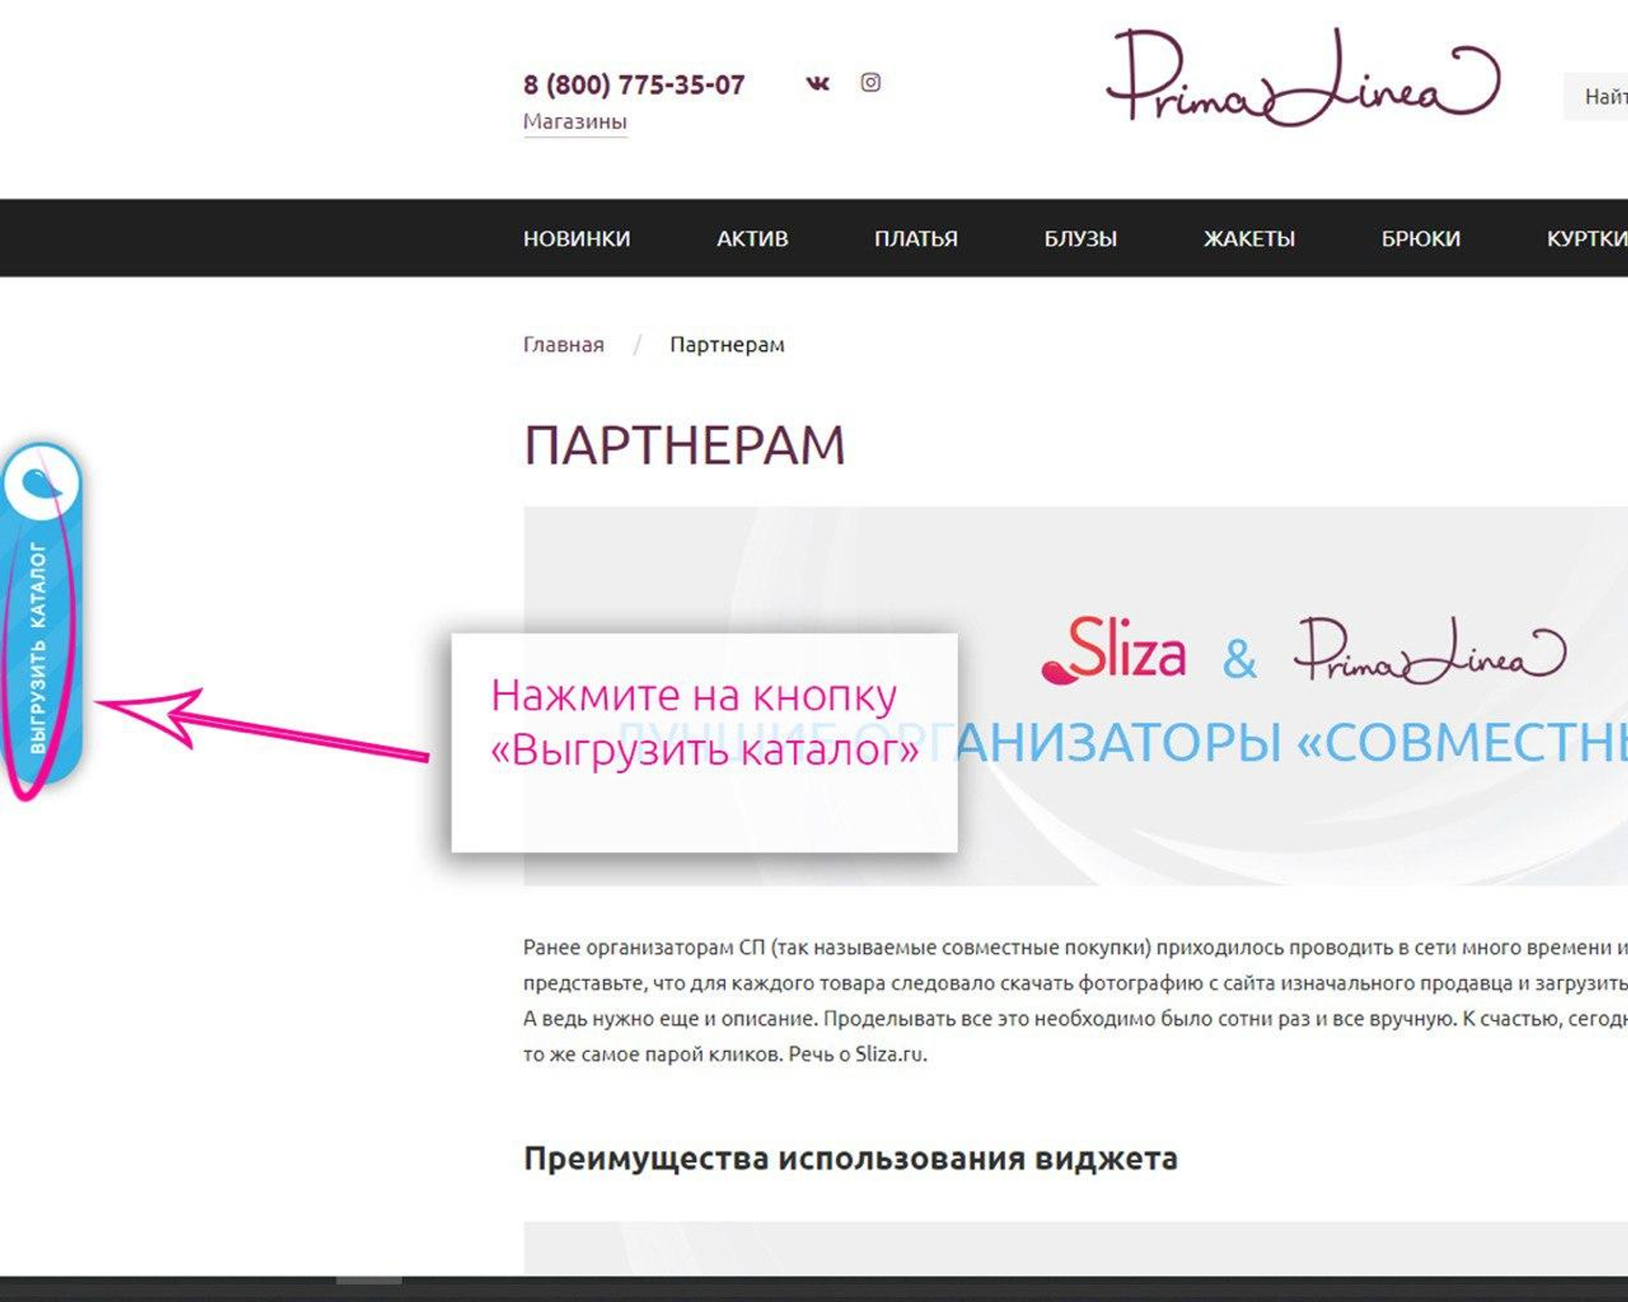Focus the Найти search field
The image size is (1628, 1302).
coord(1596,97)
